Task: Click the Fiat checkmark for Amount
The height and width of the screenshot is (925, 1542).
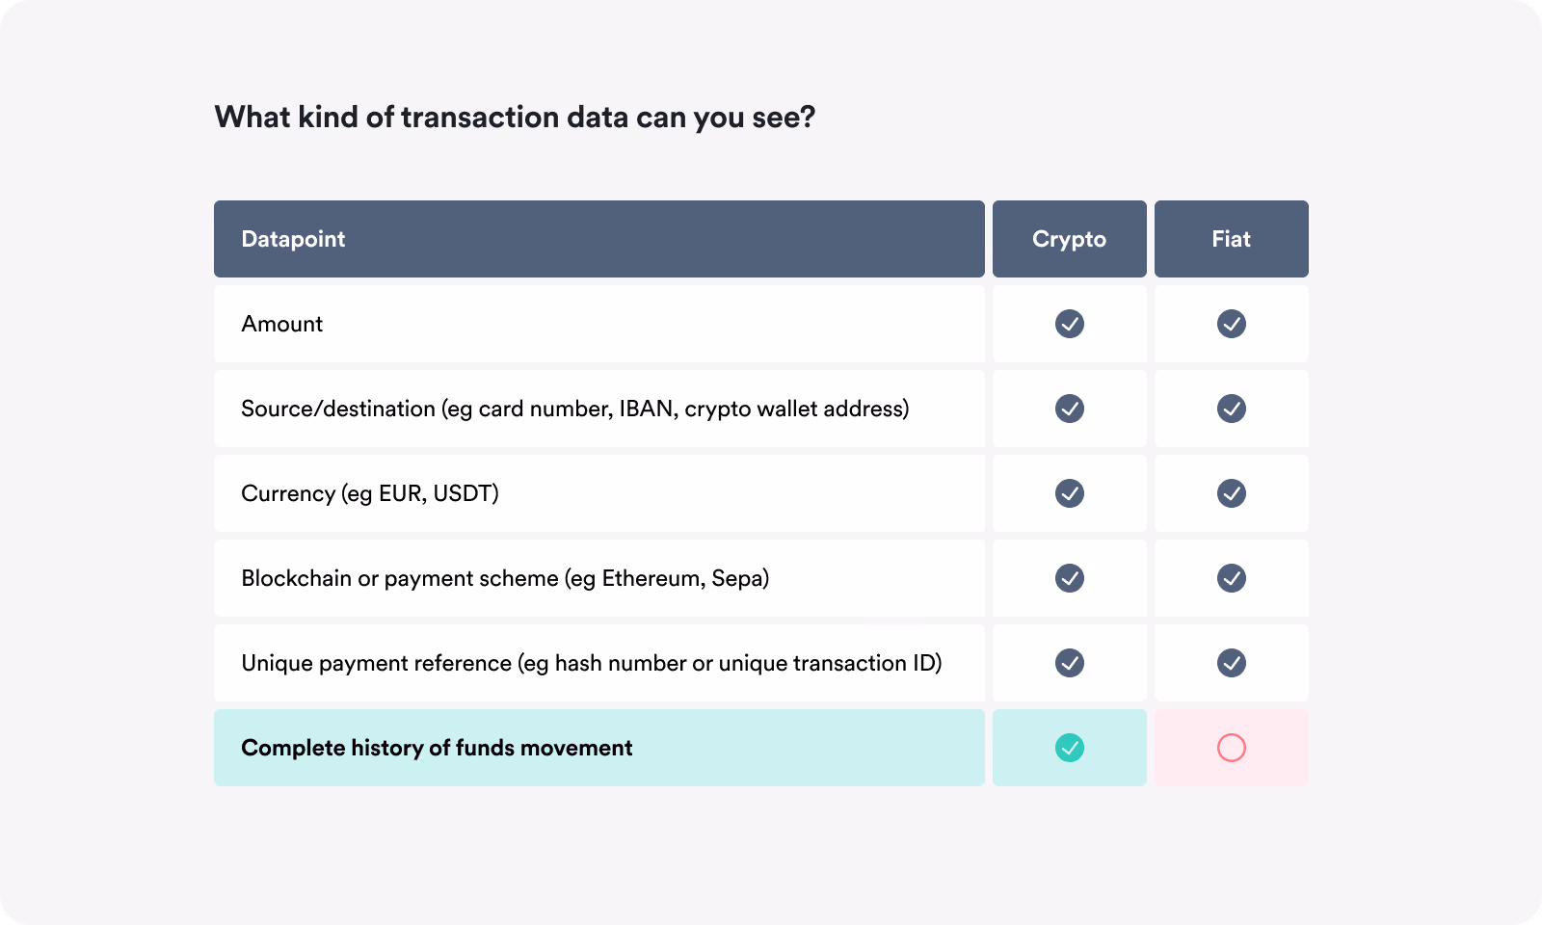Action: click(1232, 324)
